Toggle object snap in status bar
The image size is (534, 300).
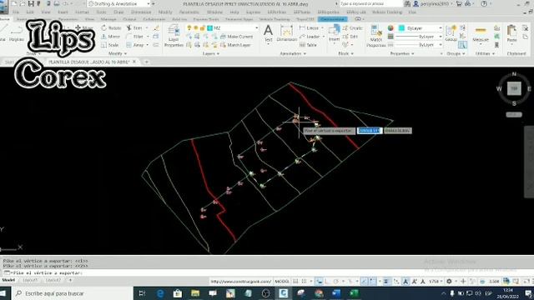pos(373,282)
